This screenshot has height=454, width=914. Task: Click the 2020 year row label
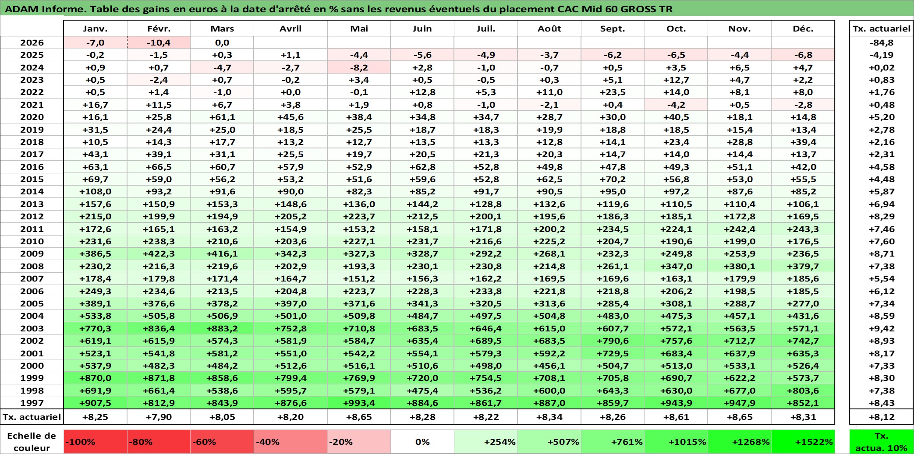pyautogui.click(x=32, y=117)
